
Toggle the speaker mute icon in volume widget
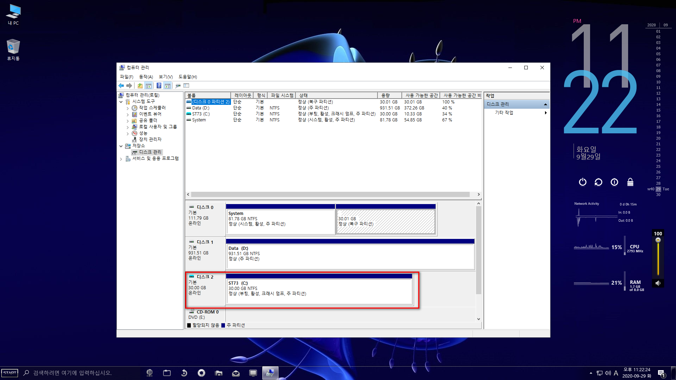[x=658, y=283]
